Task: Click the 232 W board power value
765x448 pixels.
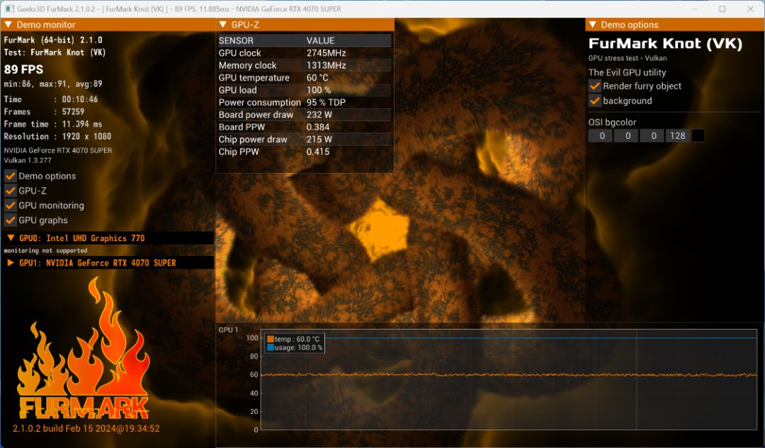Action: 319,115
